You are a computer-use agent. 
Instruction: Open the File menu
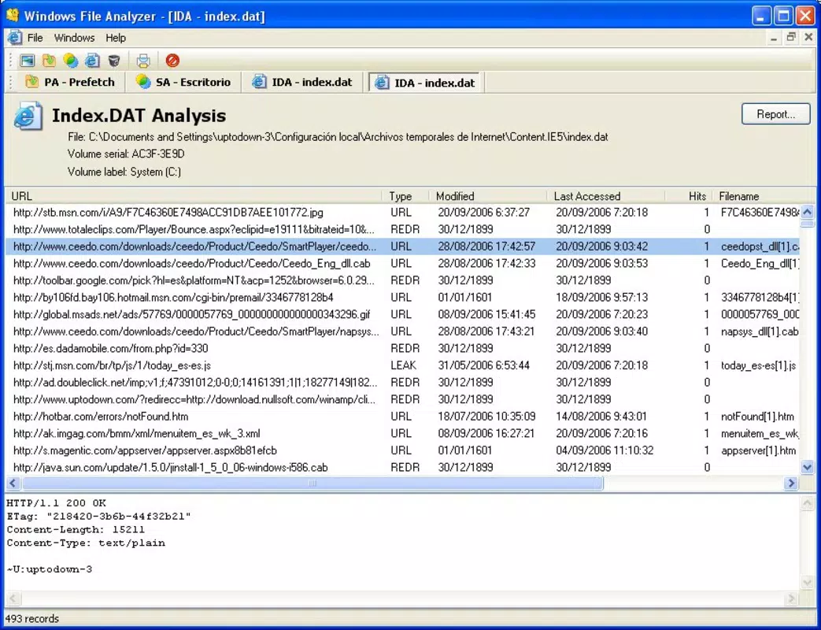tap(35, 38)
